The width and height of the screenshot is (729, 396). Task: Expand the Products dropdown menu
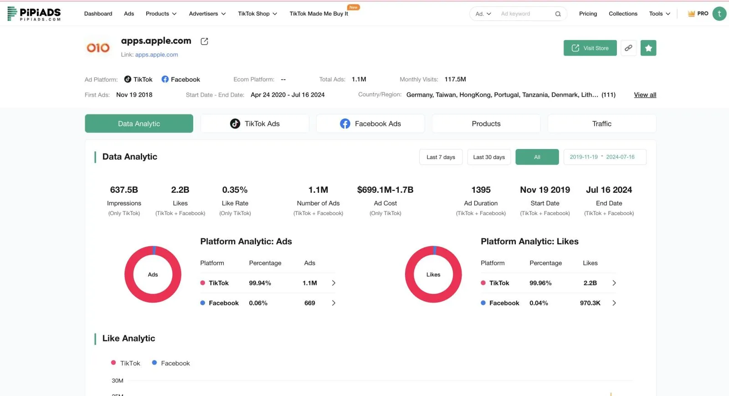161,14
